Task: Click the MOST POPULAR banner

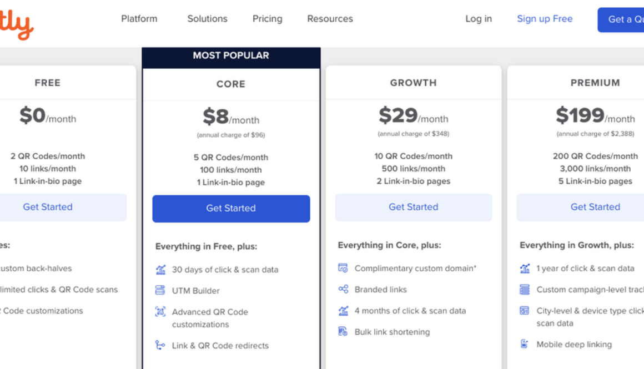Action: pyautogui.click(x=231, y=55)
